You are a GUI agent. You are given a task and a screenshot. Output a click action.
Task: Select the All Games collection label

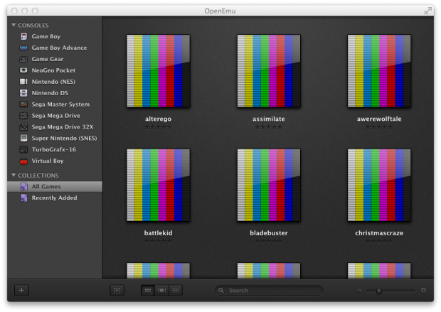(46, 186)
